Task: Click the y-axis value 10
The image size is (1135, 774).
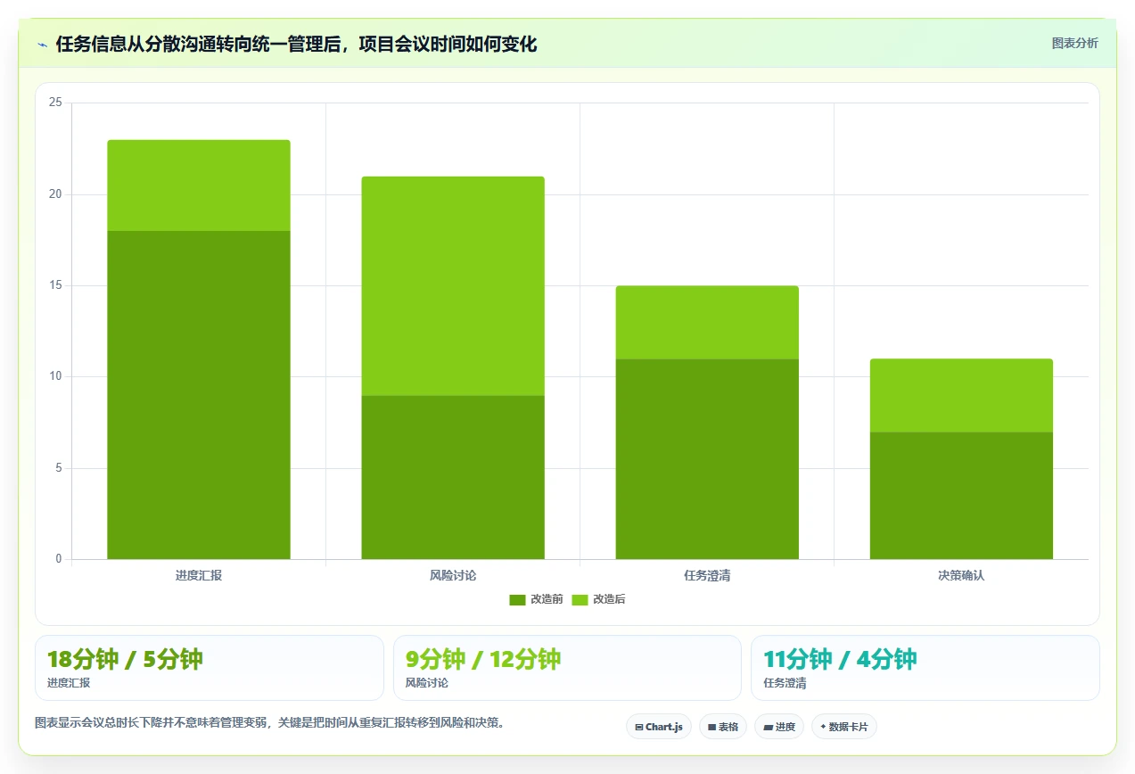Action: (x=55, y=377)
